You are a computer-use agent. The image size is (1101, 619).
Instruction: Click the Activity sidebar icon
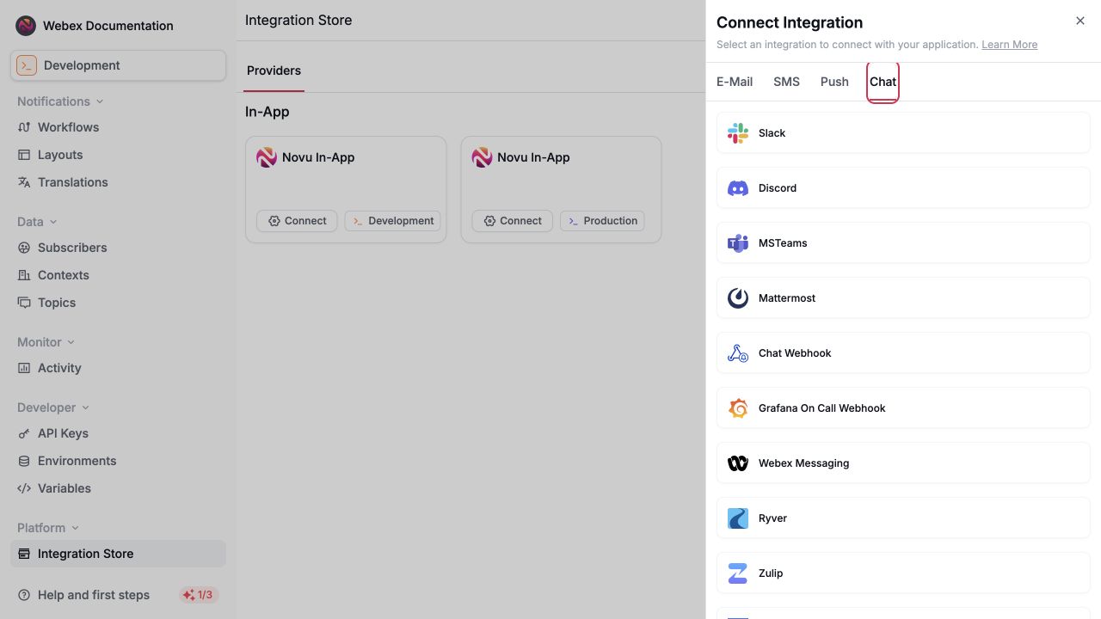point(24,368)
